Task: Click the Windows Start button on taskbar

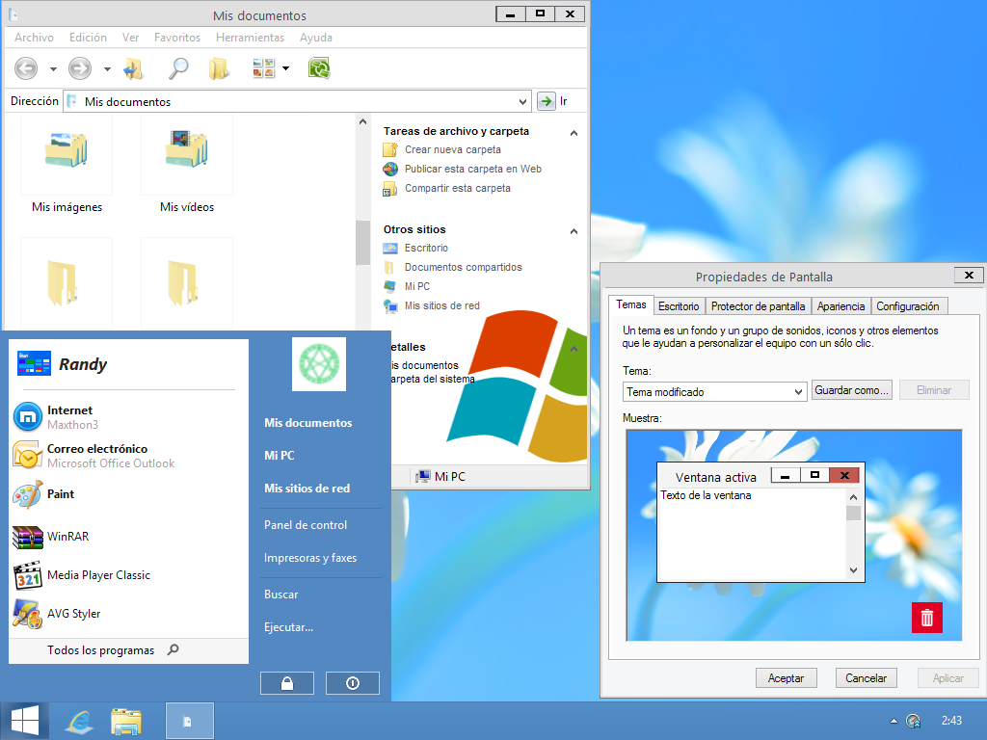Action: [x=24, y=721]
